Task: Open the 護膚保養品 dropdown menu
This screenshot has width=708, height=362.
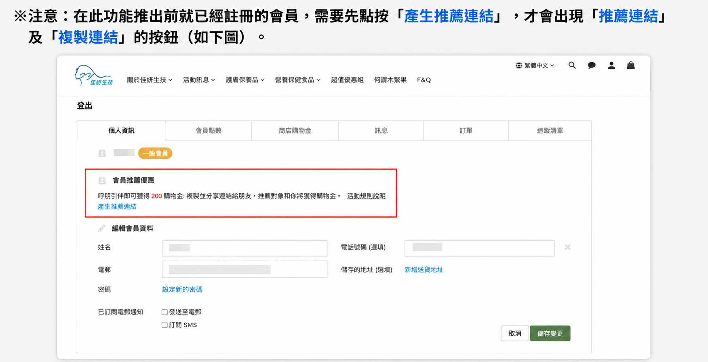Action: pyautogui.click(x=245, y=80)
